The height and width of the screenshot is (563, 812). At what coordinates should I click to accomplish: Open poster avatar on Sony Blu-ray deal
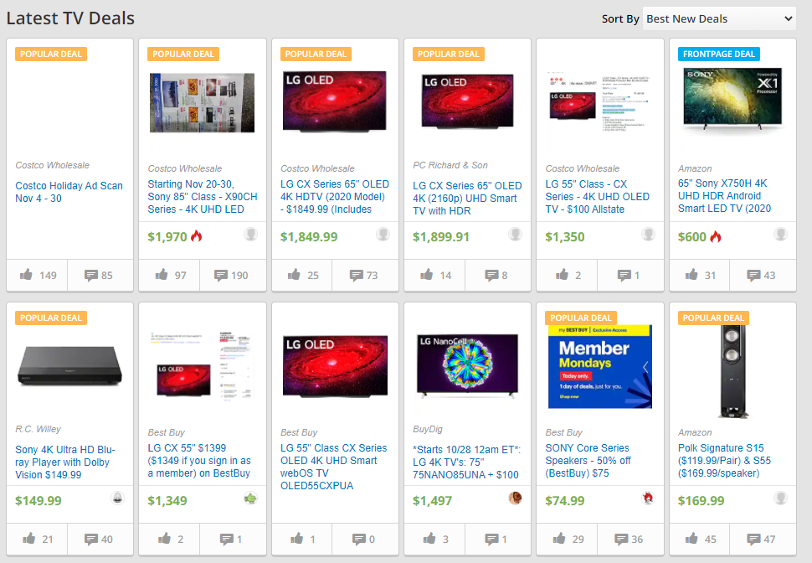tap(118, 498)
